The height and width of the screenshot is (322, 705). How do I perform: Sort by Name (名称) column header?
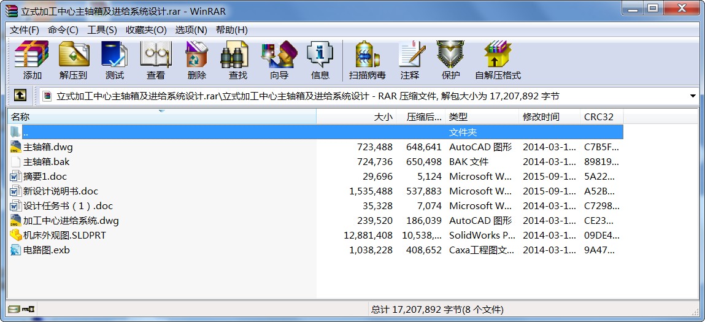pos(162,117)
